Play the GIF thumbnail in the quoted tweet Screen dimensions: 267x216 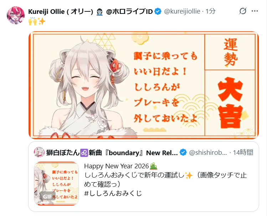click(56, 184)
